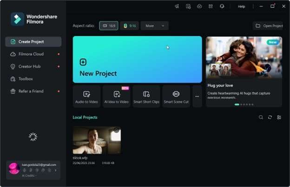Open the Toolbox section
The image size is (290, 187).
[x=33, y=79]
